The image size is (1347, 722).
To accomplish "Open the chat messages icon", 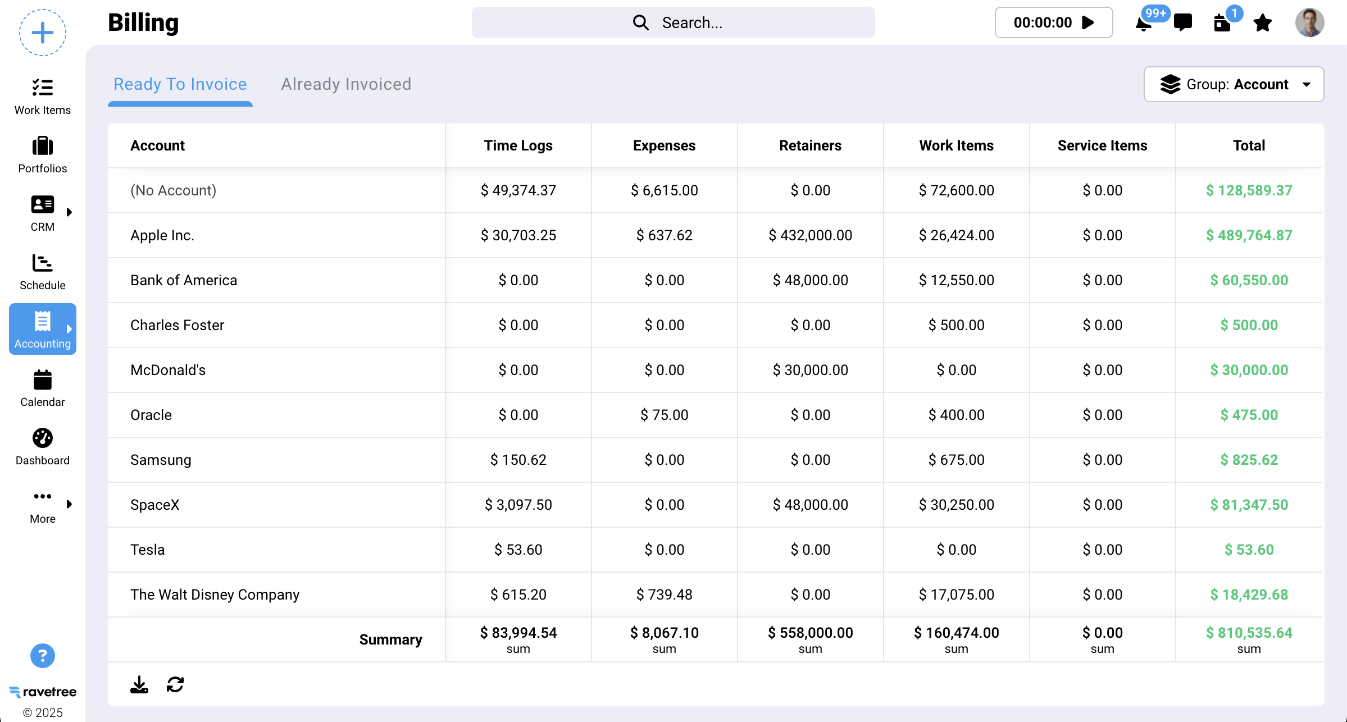I will pyautogui.click(x=1183, y=22).
